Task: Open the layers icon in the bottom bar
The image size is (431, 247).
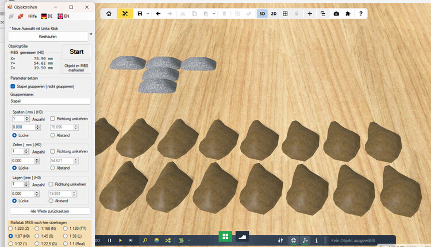Action: [157, 241]
